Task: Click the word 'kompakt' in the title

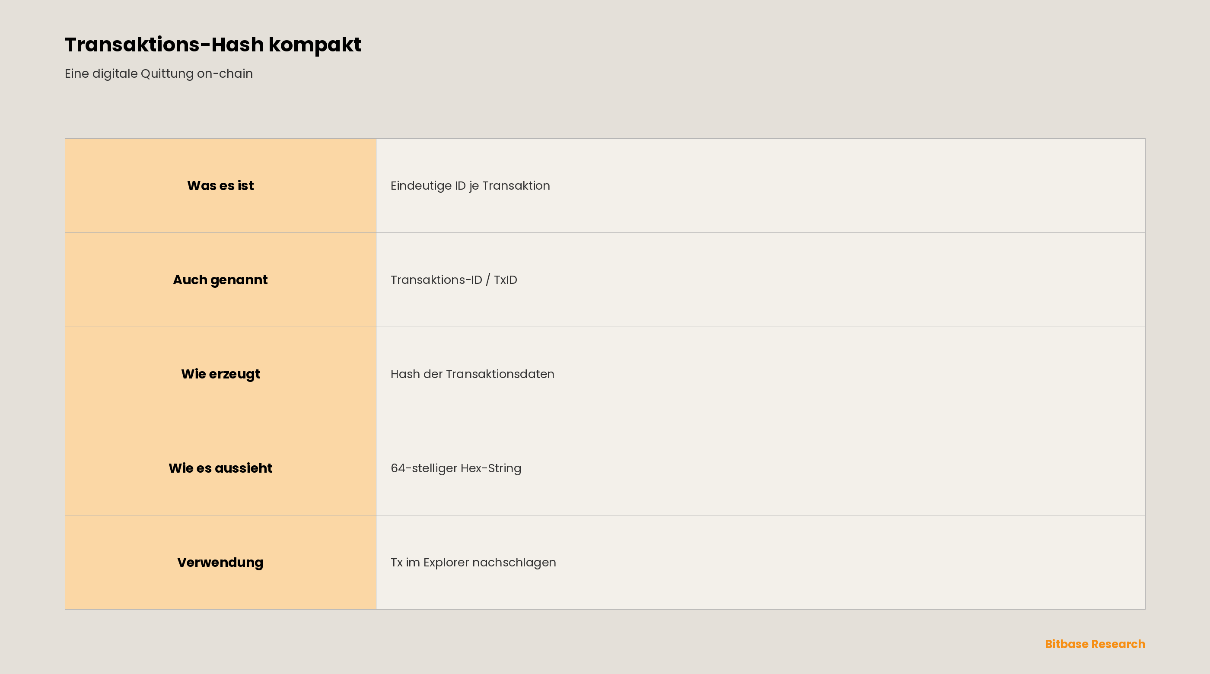Action: click(315, 45)
